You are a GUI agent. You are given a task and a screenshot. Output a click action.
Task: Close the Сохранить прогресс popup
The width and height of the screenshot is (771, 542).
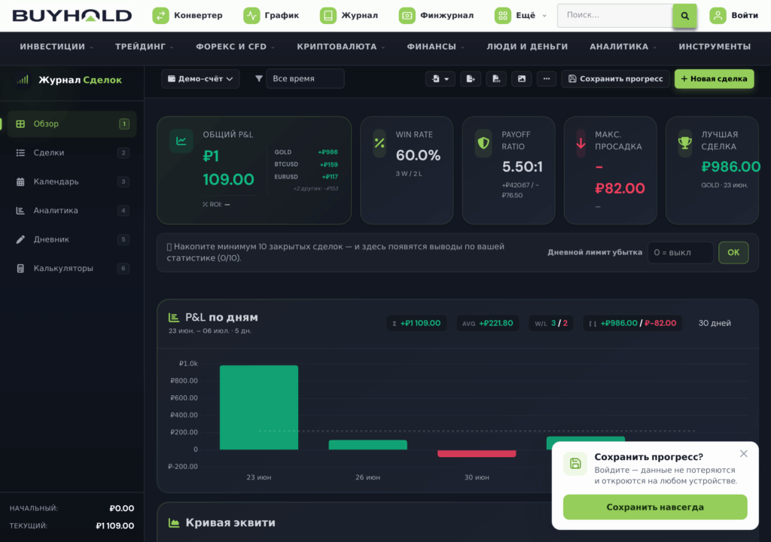pos(743,453)
